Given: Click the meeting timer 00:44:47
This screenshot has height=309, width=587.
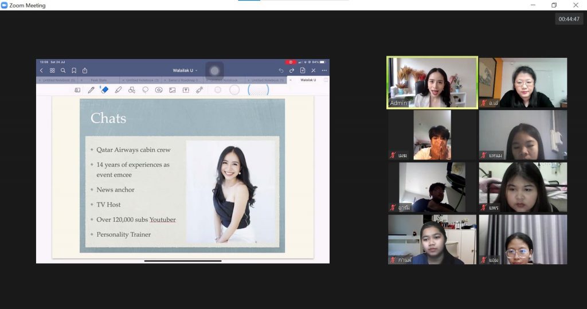Looking at the screenshot, I should (x=569, y=19).
